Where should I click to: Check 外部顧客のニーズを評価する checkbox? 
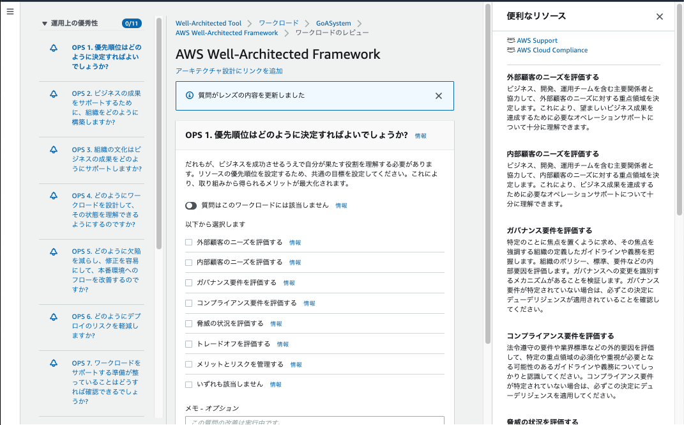[x=188, y=242]
